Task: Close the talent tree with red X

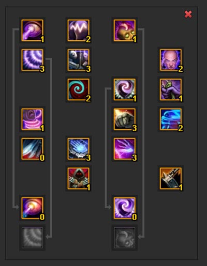Action: pos(188,14)
